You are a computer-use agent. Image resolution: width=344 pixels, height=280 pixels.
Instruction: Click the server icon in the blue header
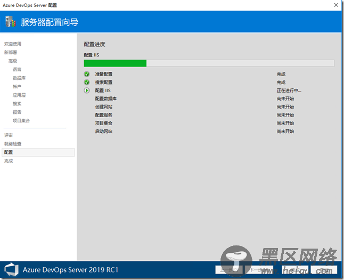tap(10, 22)
